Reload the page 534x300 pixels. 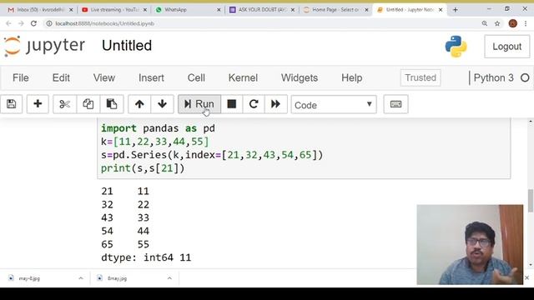[33, 23]
